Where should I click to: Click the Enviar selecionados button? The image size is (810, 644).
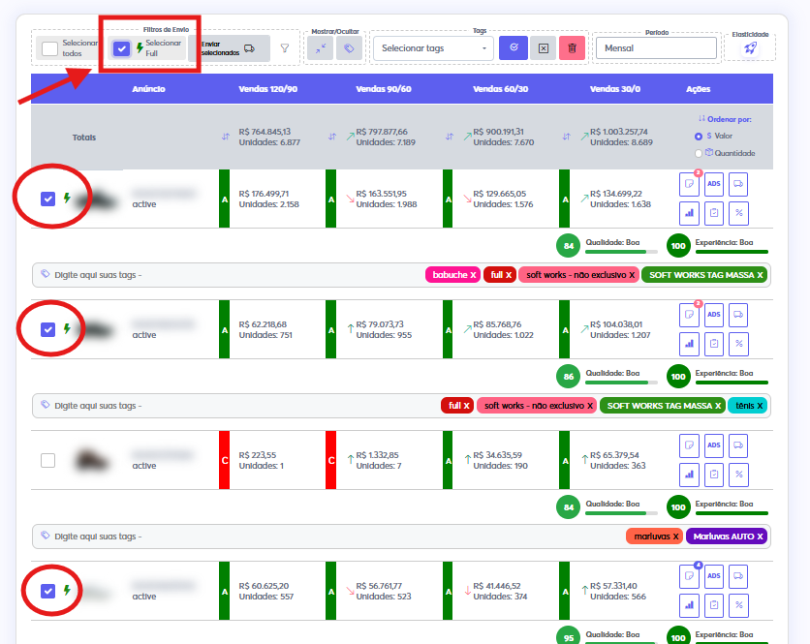click(x=229, y=48)
